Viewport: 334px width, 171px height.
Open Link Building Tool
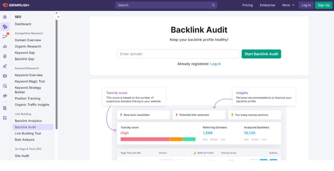pyautogui.click(x=28, y=133)
